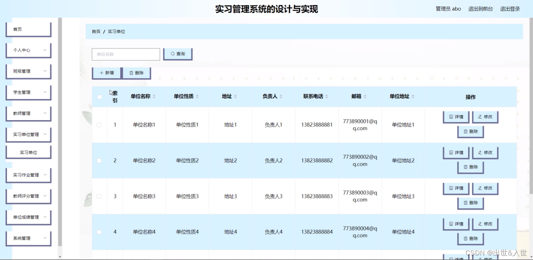Collapse 实习单位管理 sidebar menu

click(28, 135)
